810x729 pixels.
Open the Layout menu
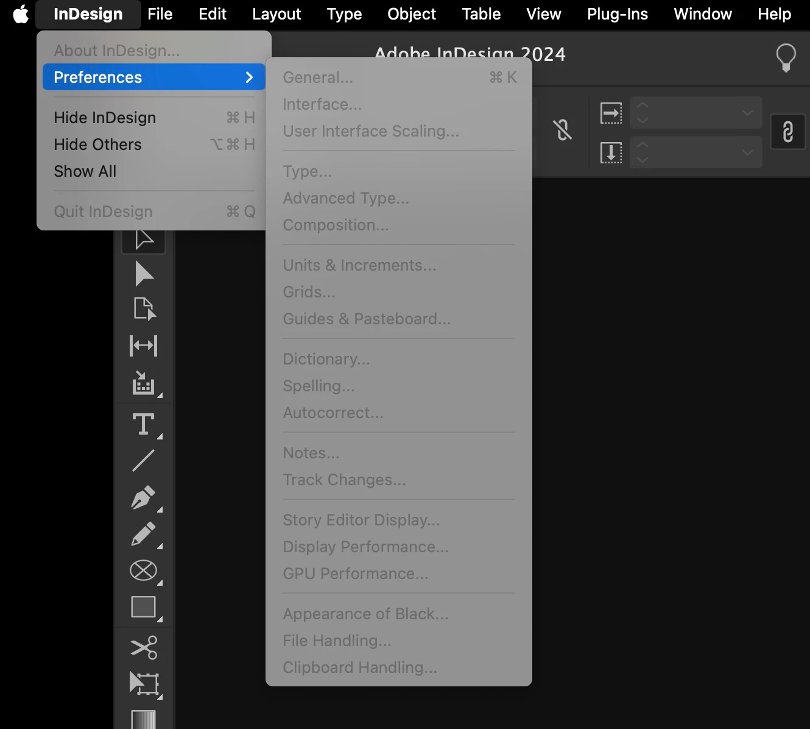coord(276,14)
